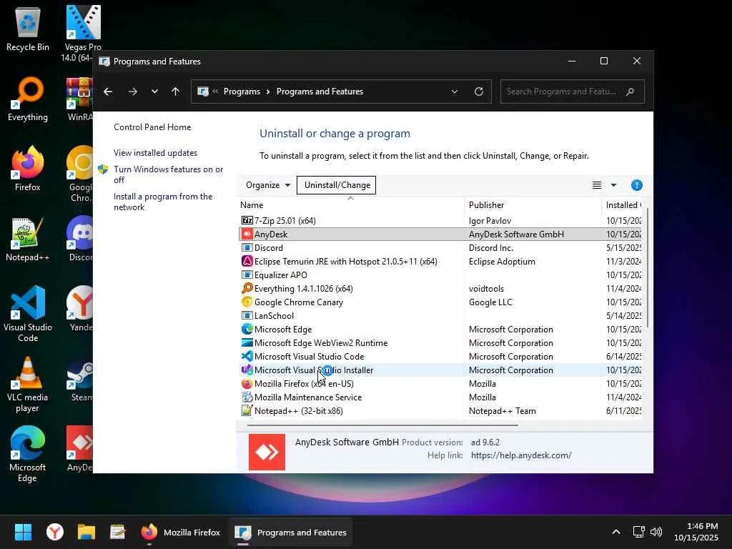Switch to Mozilla Firefox taskbar button
Viewport: 732px width, 549px height.
tap(181, 532)
